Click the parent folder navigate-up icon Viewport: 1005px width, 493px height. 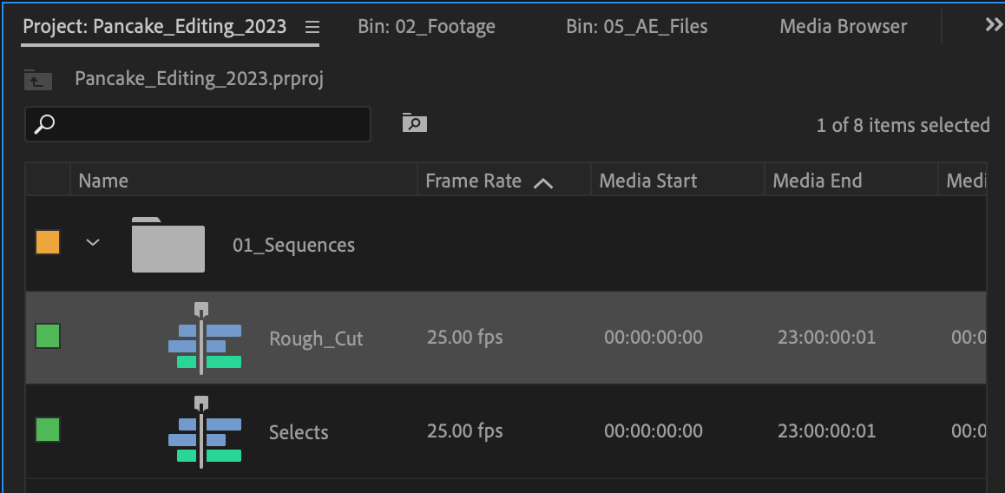(38, 80)
